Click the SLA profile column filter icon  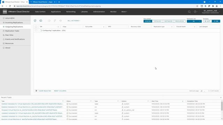[104, 27]
